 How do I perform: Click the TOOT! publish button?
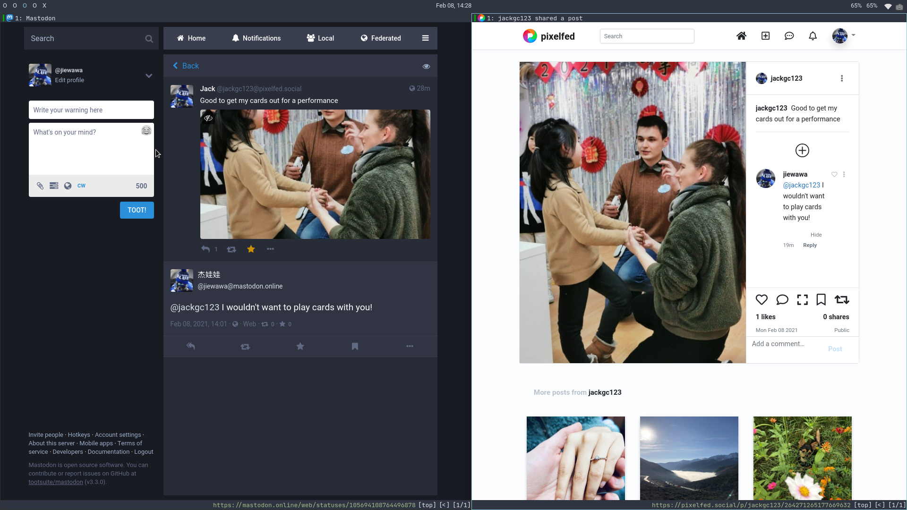tap(137, 210)
